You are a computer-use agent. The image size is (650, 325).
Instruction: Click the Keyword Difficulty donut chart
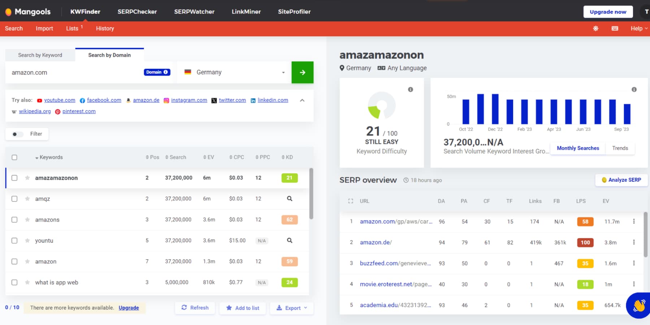[381, 106]
